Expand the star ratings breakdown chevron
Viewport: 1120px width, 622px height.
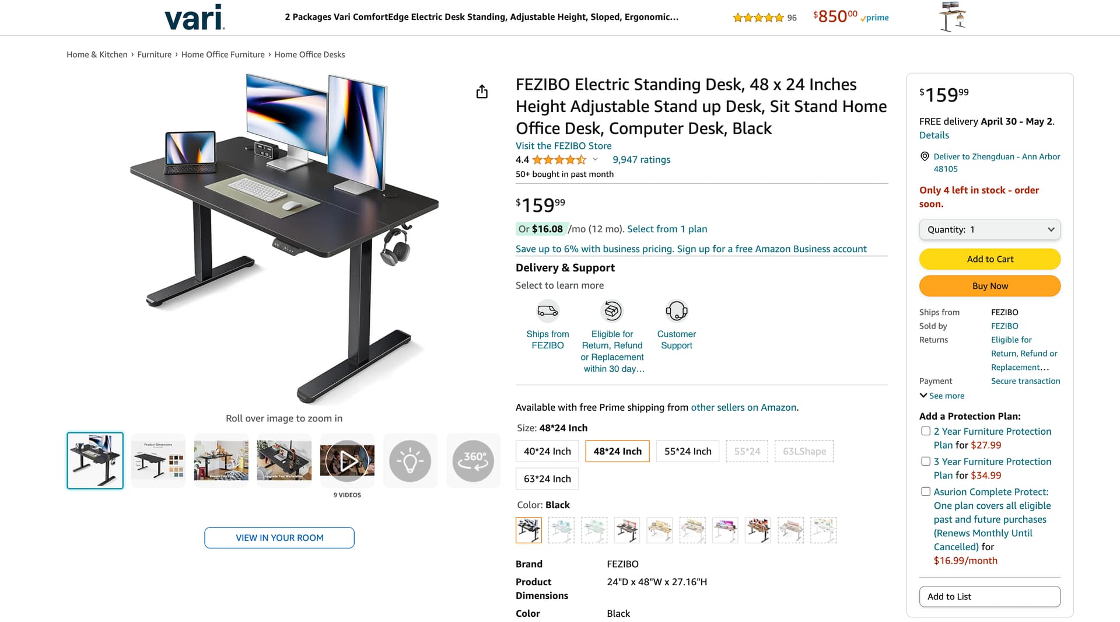coord(595,159)
